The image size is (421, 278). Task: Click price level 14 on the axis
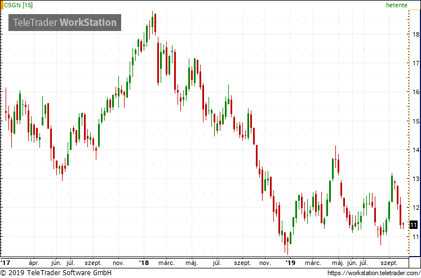pyautogui.click(x=416, y=150)
